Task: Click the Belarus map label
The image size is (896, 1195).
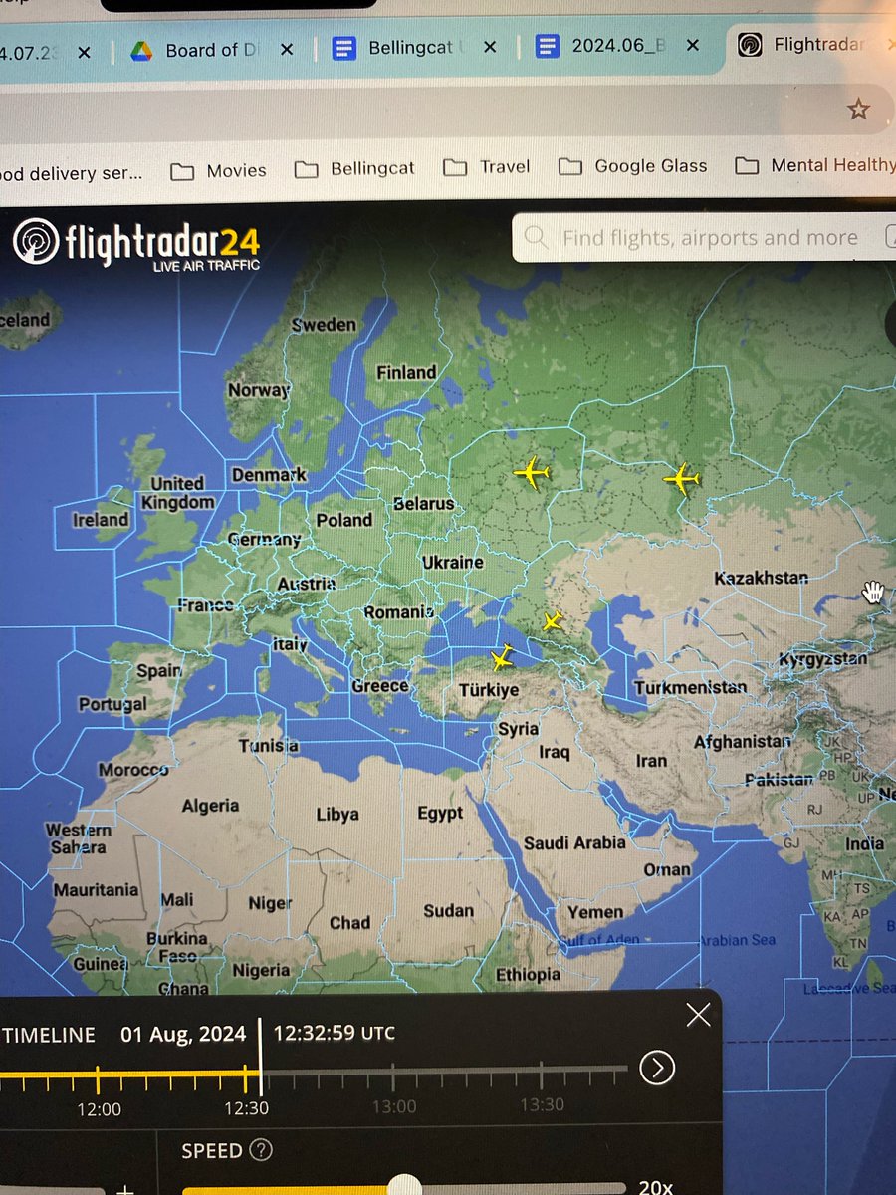Action: [x=423, y=503]
